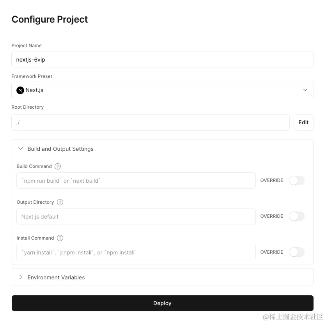The image size is (326, 323).
Task: Open the Framework Preset dropdown arrow
Action: pyautogui.click(x=305, y=90)
